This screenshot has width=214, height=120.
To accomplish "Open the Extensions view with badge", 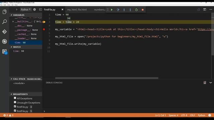I will (x=4, y=52).
